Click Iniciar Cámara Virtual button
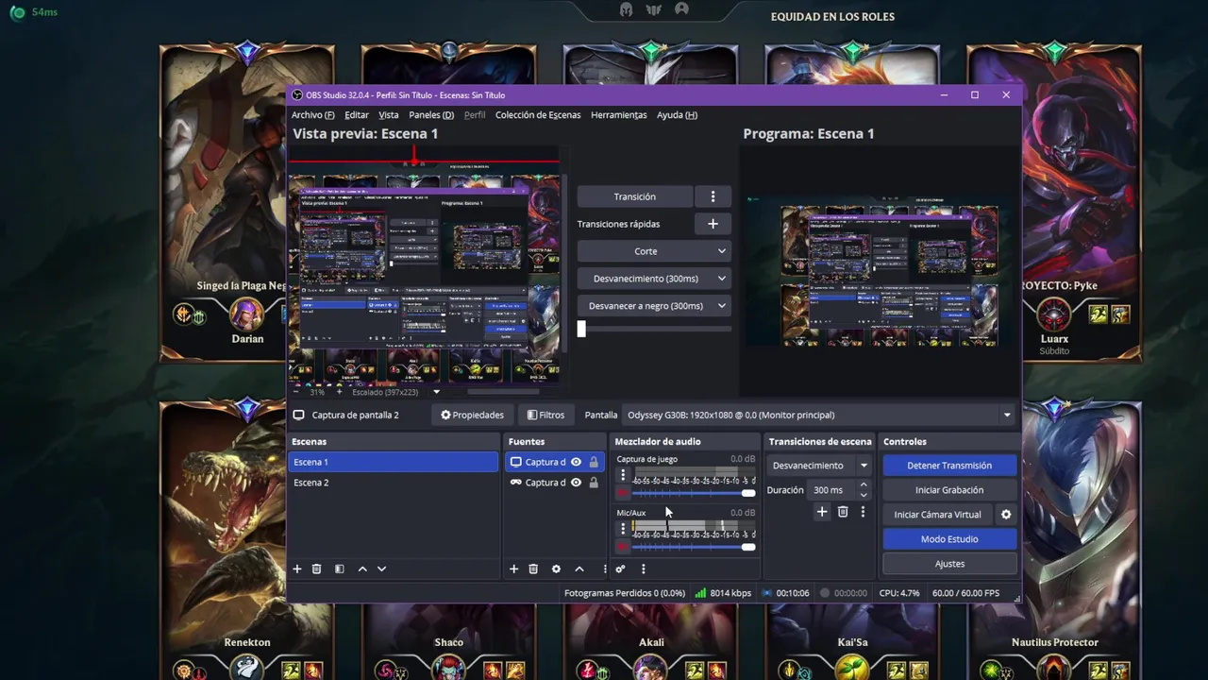The image size is (1208, 680). tap(937, 515)
